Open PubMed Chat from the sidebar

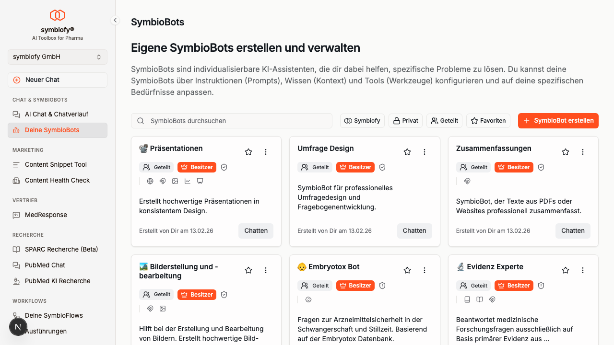click(44, 265)
